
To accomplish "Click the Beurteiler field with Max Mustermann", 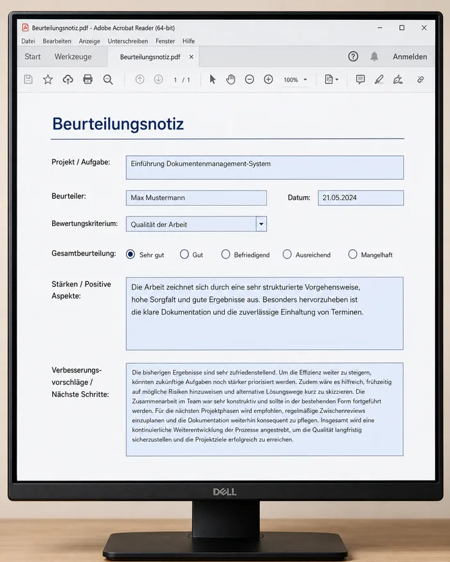I will coord(196,198).
